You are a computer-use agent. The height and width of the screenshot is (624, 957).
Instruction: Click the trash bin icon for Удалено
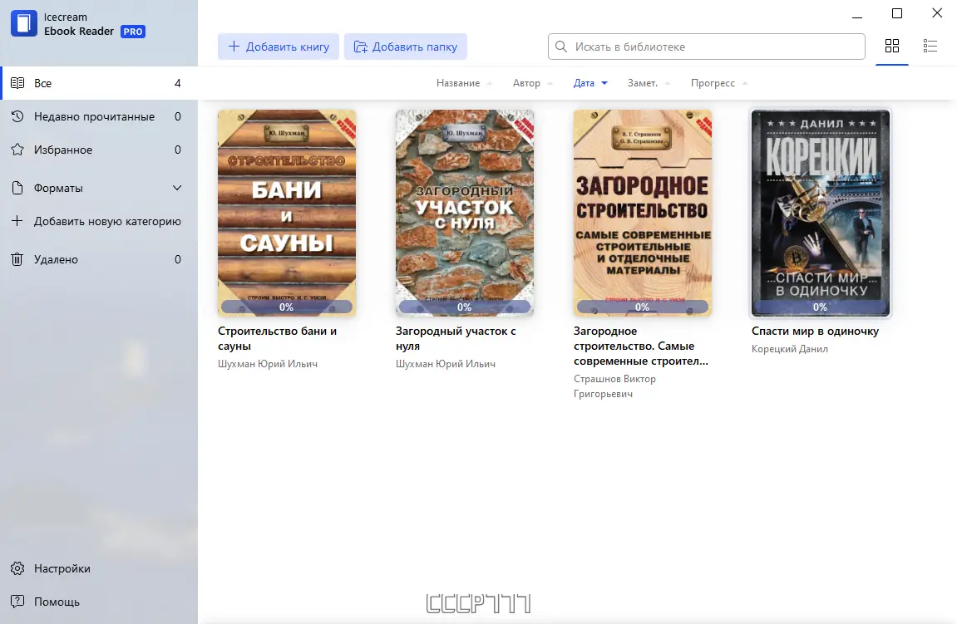[17, 259]
